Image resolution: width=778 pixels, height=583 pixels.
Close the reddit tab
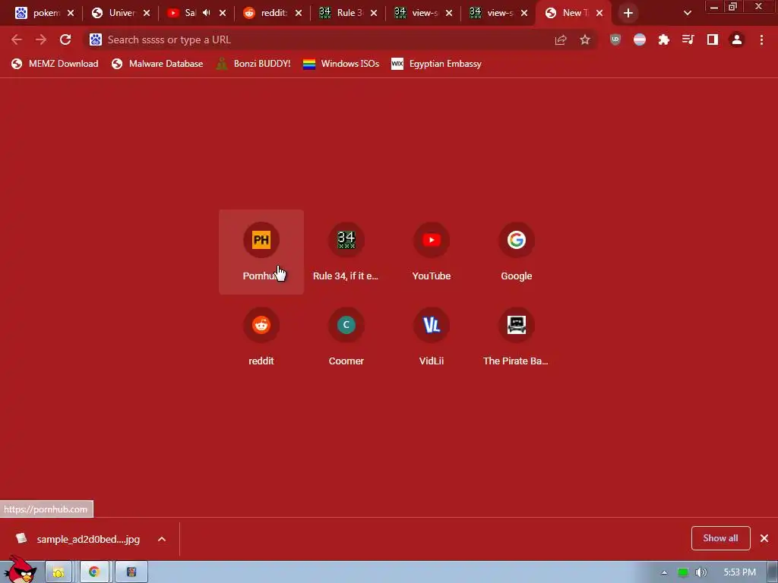298,13
